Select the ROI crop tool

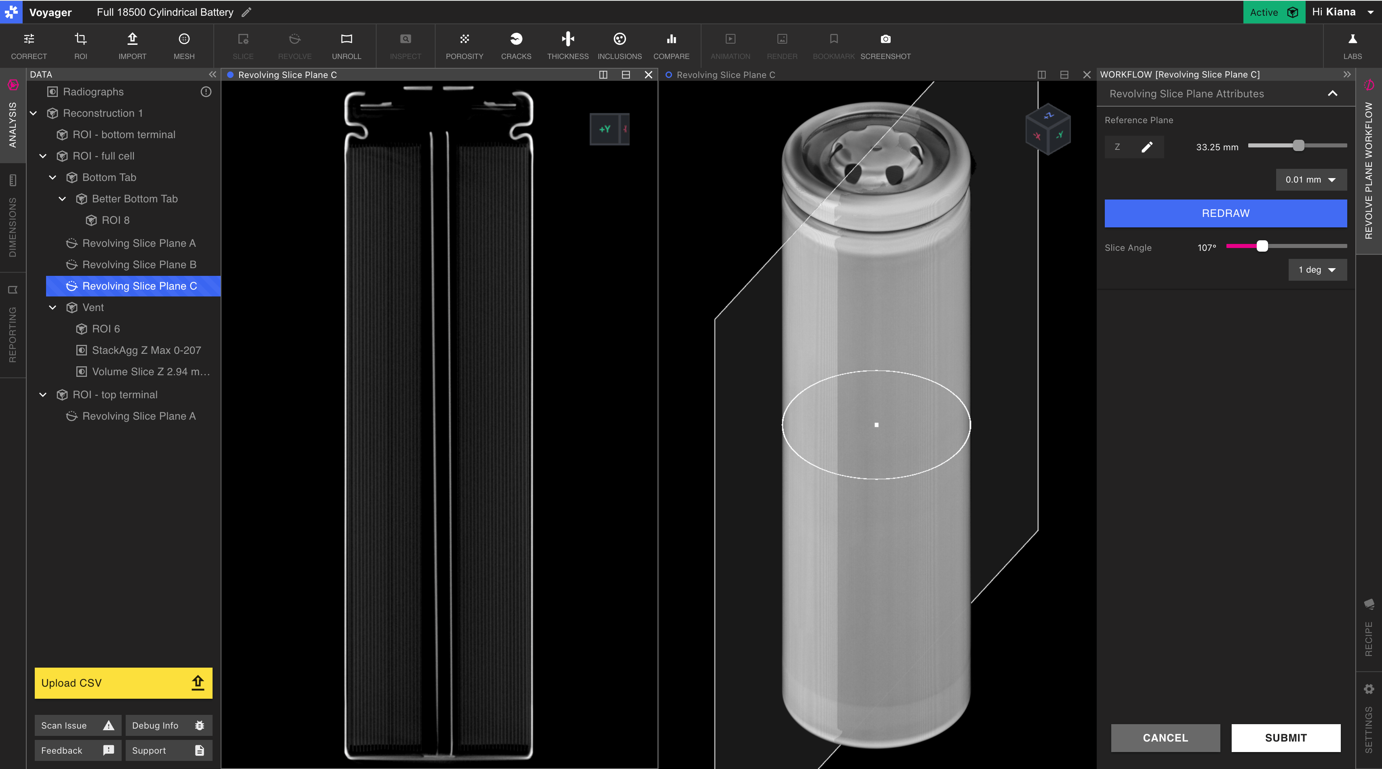[80, 46]
